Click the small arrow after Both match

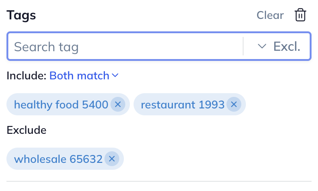(x=115, y=75)
